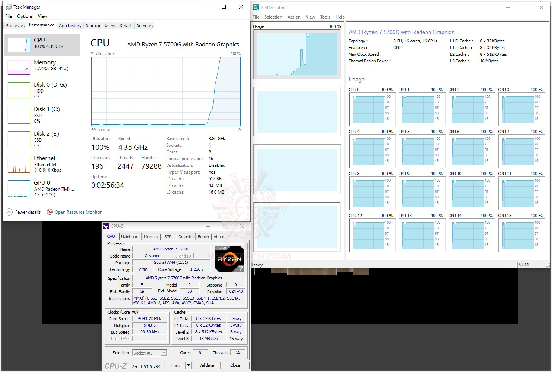Viewport: 552px width, 372px height.
Task: Switch to the Details tab
Action: (x=126, y=26)
